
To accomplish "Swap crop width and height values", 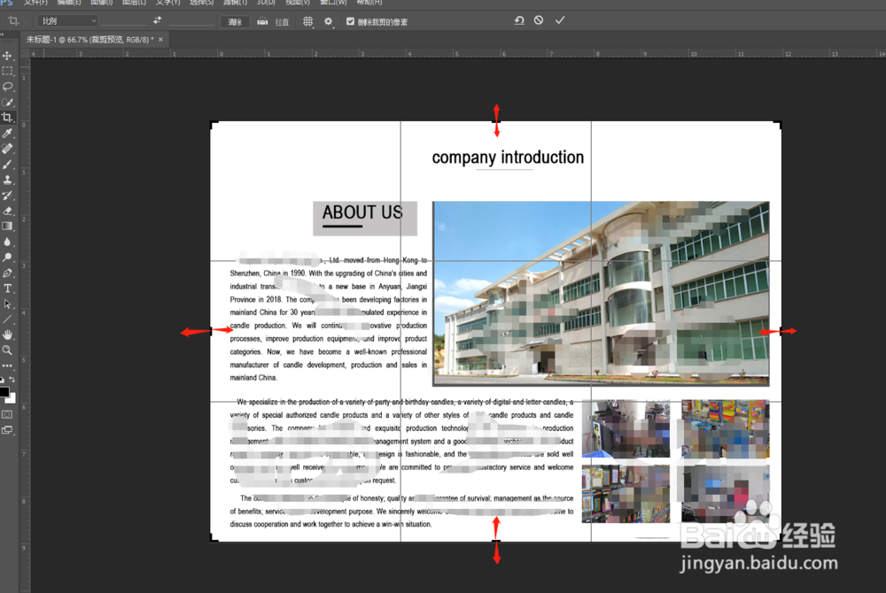I will [x=157, y=20].
